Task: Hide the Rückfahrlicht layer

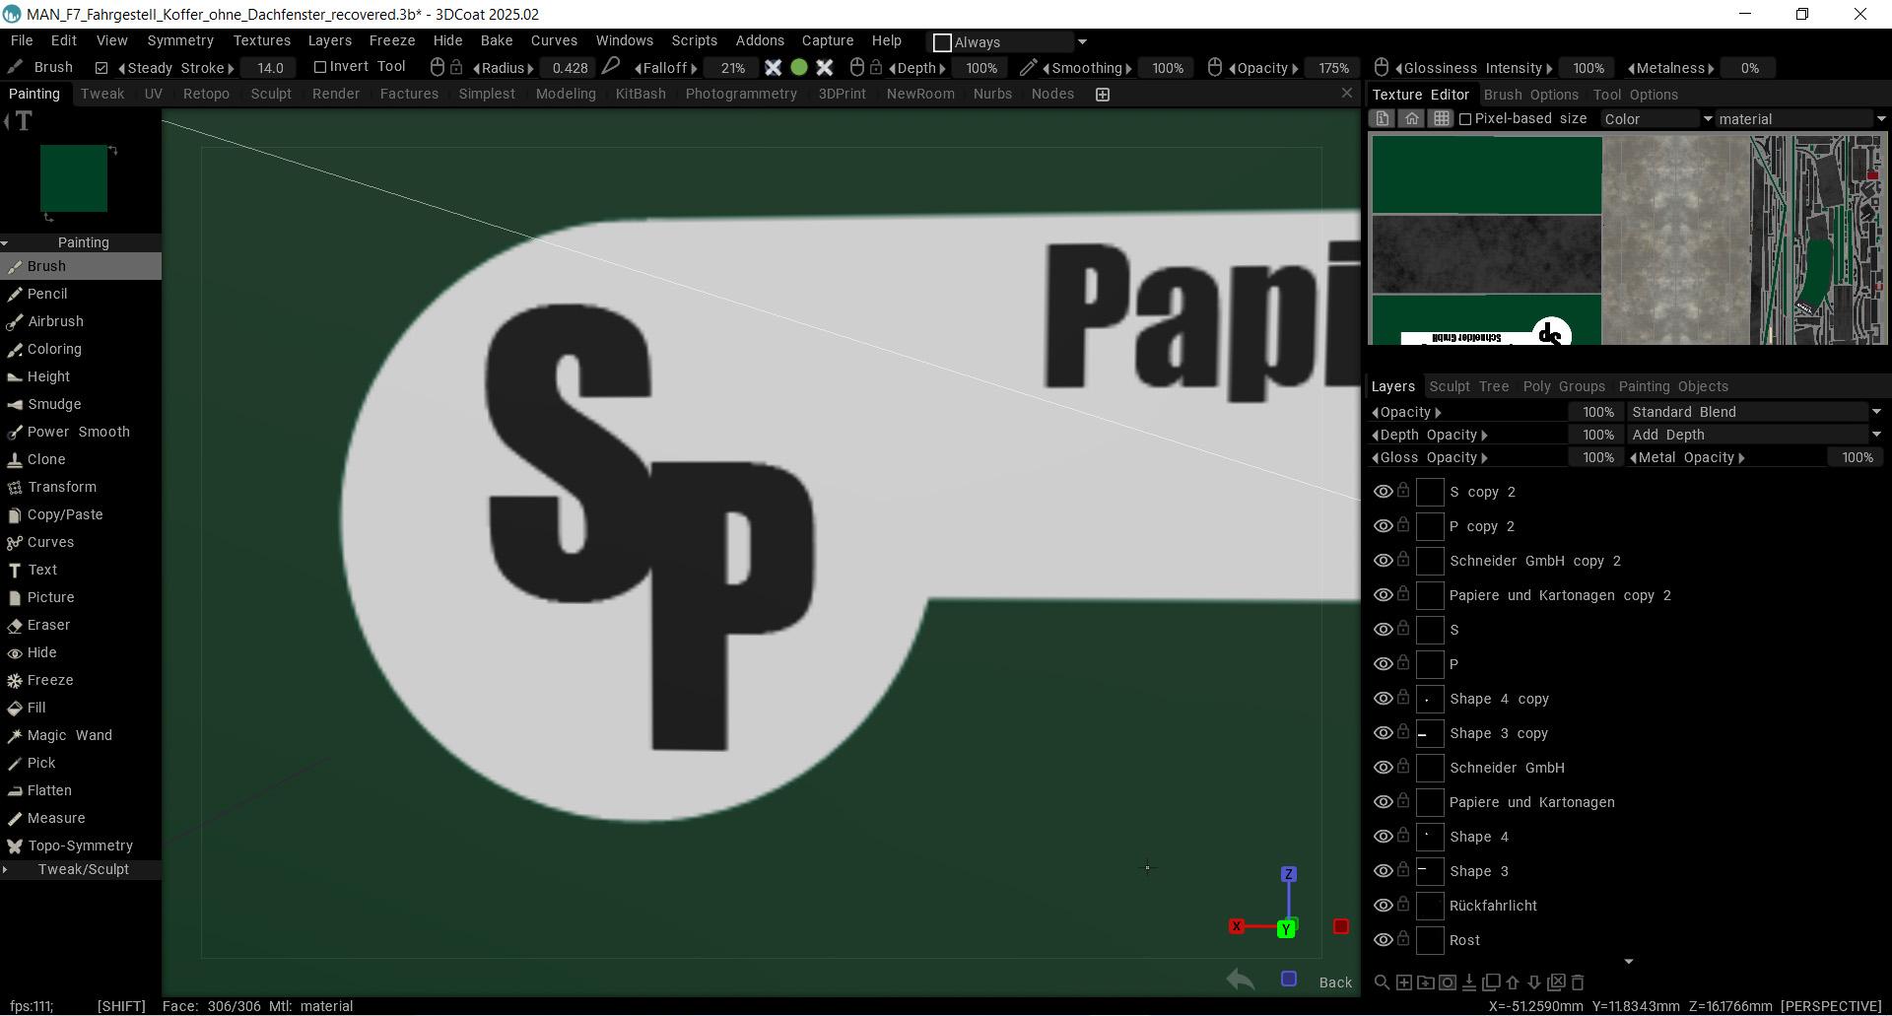Action: point(1383,906)
